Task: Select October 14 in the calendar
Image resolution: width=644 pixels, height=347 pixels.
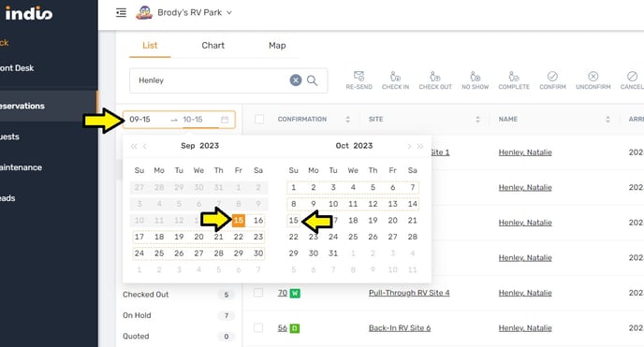Action: pos(413,204)
